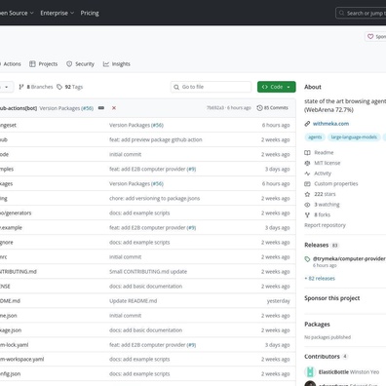Open the Readme link in About
386x386 pixels.
[324, 152]
